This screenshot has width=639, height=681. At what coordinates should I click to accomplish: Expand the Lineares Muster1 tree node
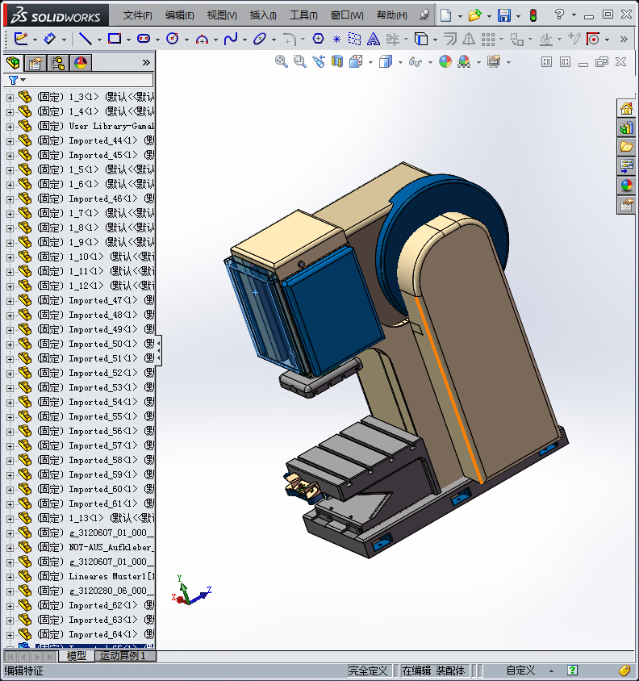pyautogui.click(x=10, y=577)
